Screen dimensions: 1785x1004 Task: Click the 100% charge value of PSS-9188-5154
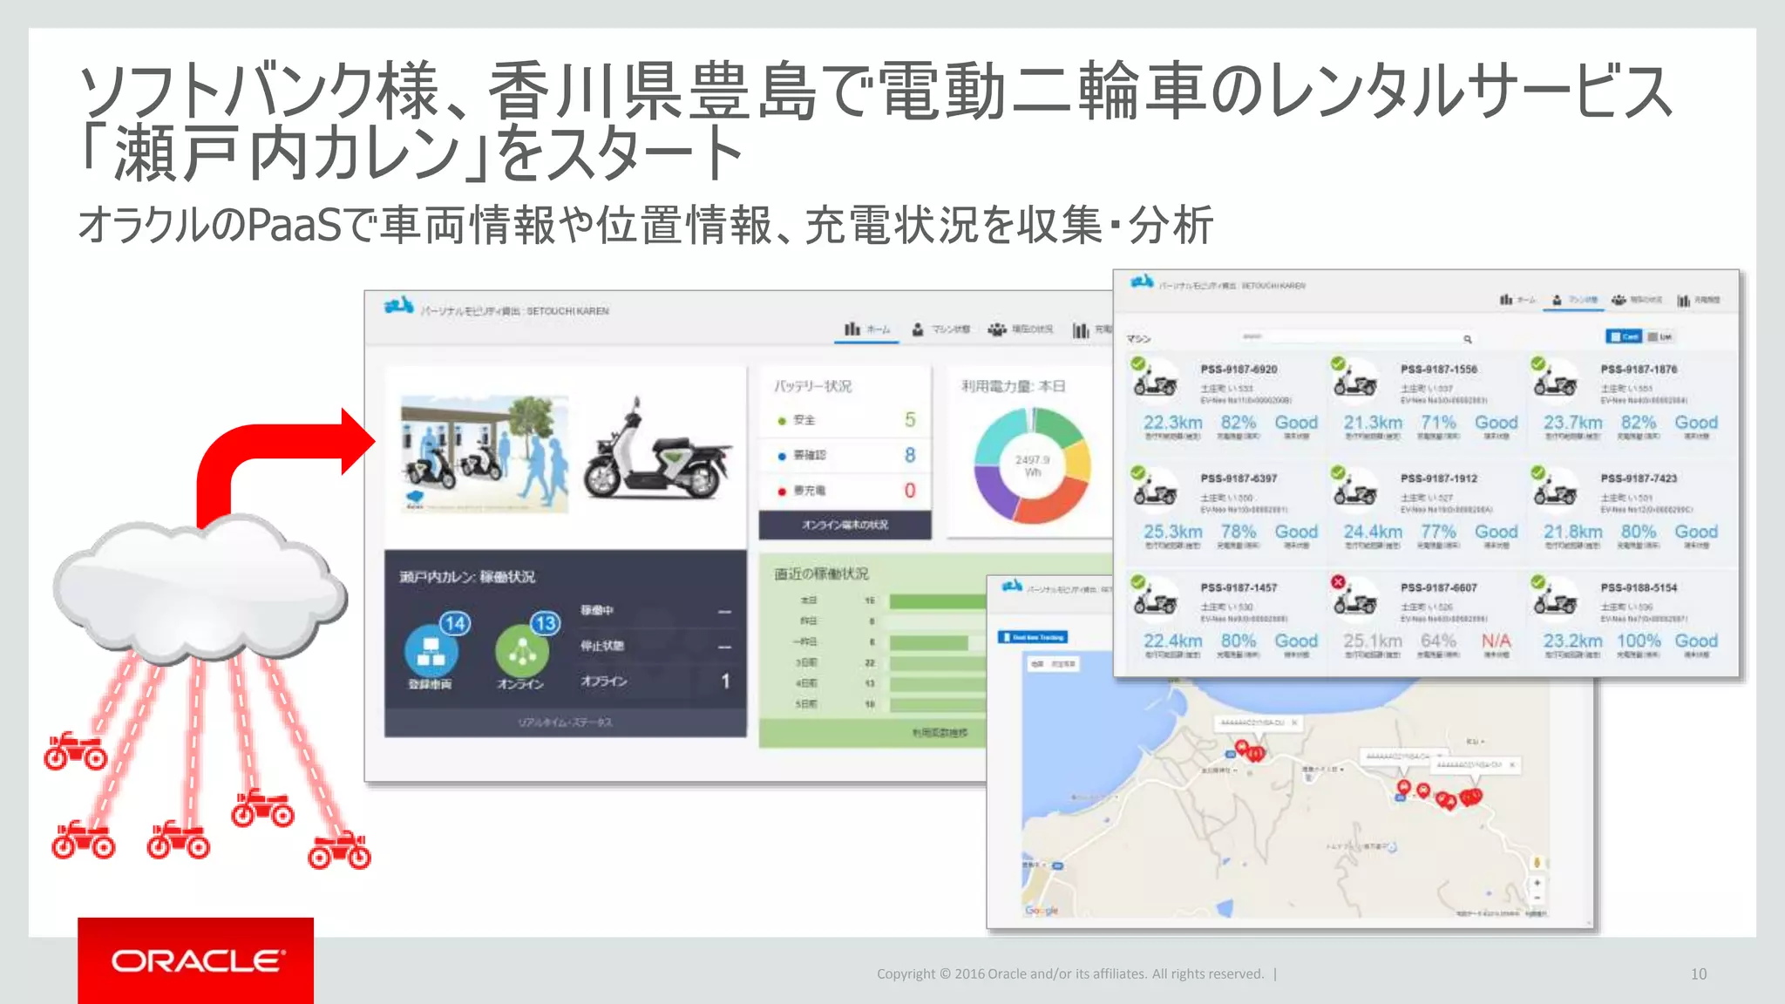coord(1639,641)
